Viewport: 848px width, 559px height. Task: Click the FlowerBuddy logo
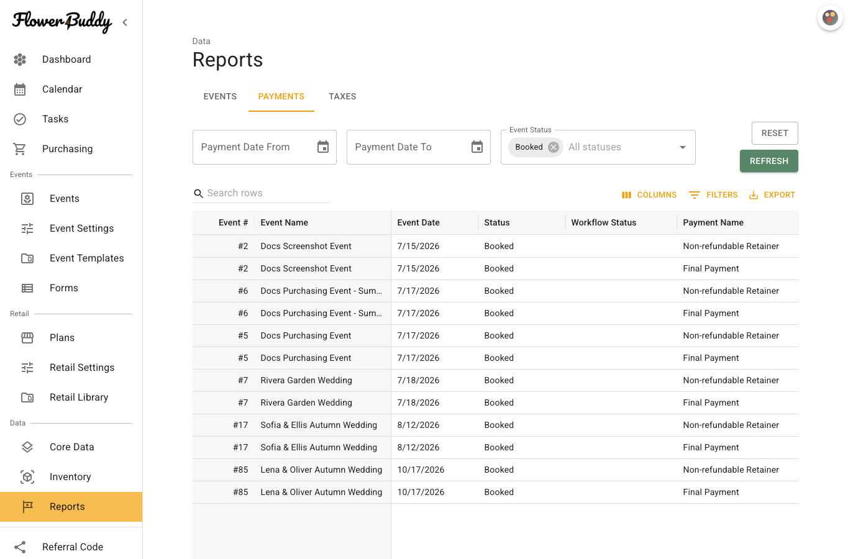point(62,22)
